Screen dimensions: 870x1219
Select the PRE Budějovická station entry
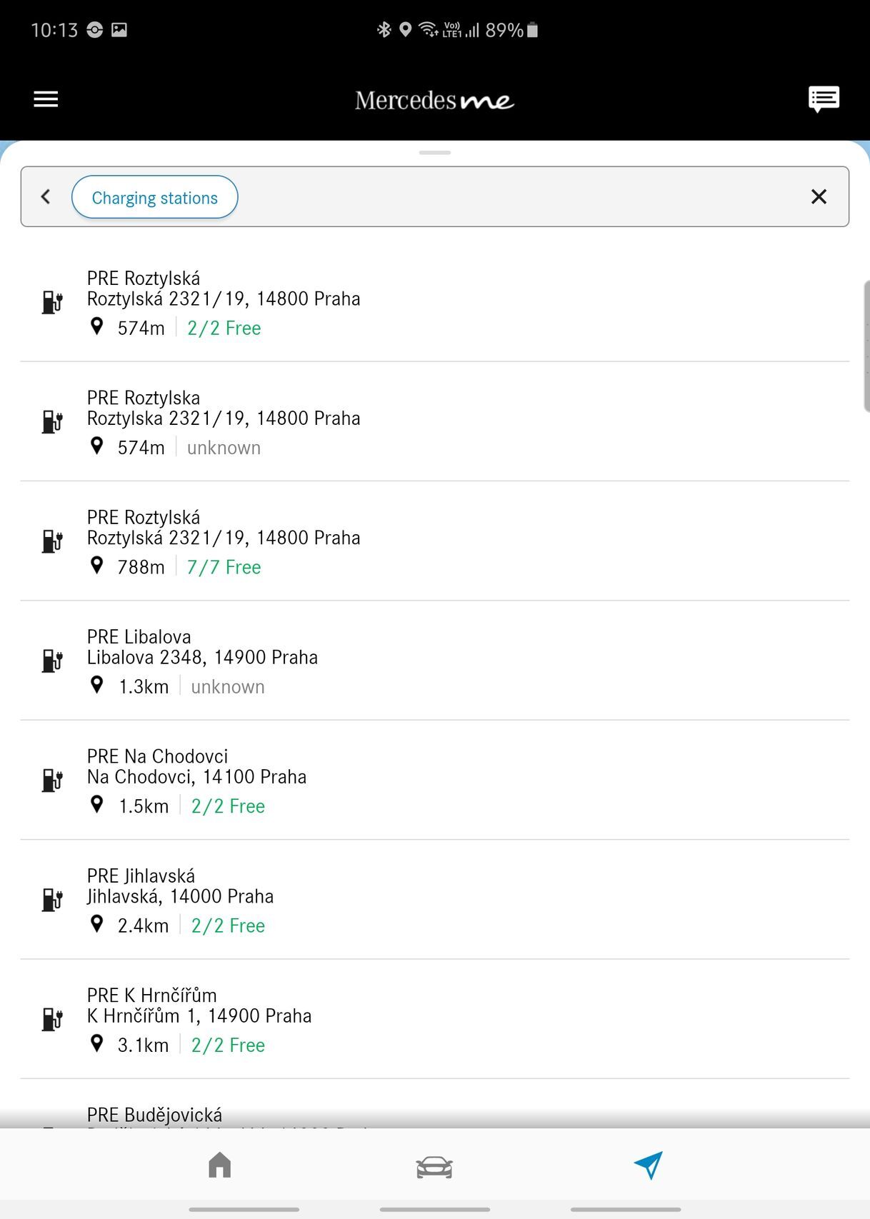point(154,1115)
